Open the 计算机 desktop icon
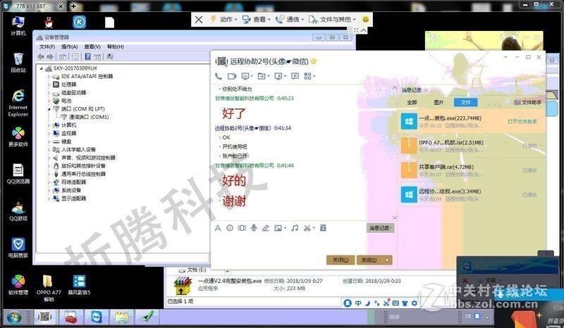The width and height of the screenshot is (564, 328). point(18,25)
